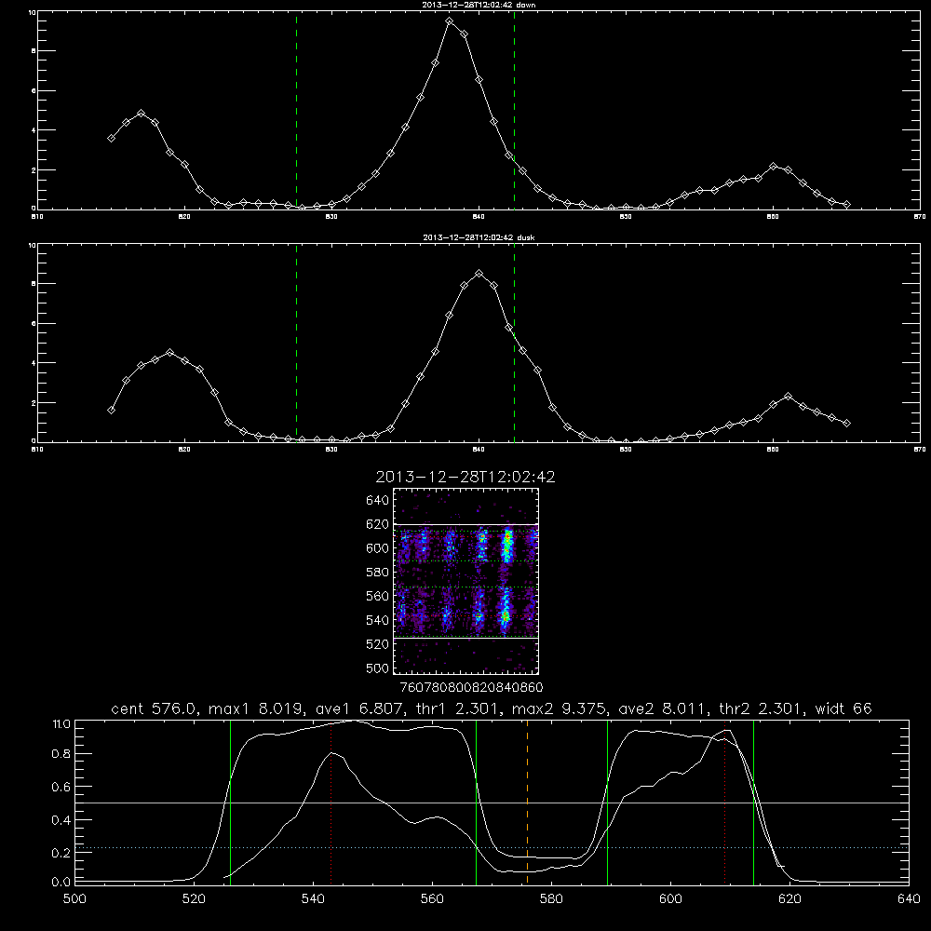The image size is (931, 931).
Task: Click the leftmost secondary peak of dusk plot
Action: click(x=169, y=352)
